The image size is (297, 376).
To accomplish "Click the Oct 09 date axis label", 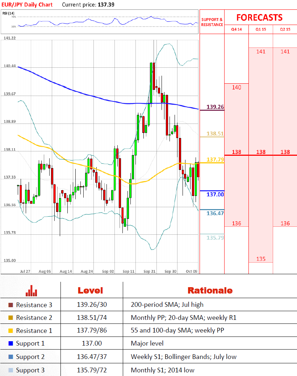I will click(192, 271).
